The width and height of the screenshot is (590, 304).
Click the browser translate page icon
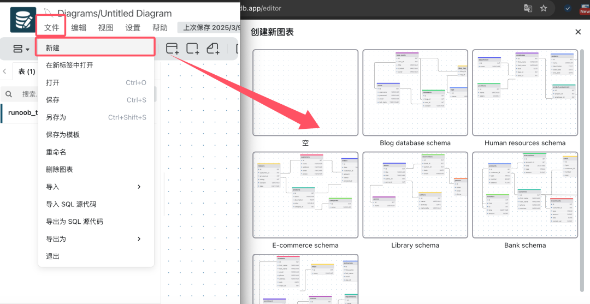coord(528,8)
